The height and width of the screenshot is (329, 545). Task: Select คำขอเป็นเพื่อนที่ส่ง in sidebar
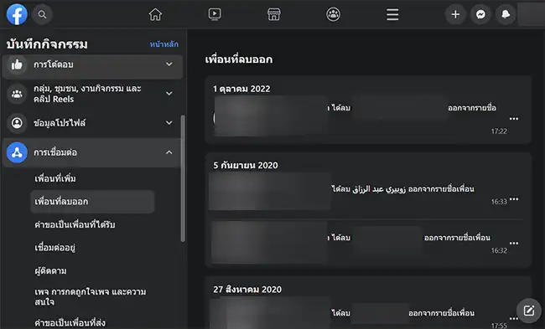(x=70, y=323)
